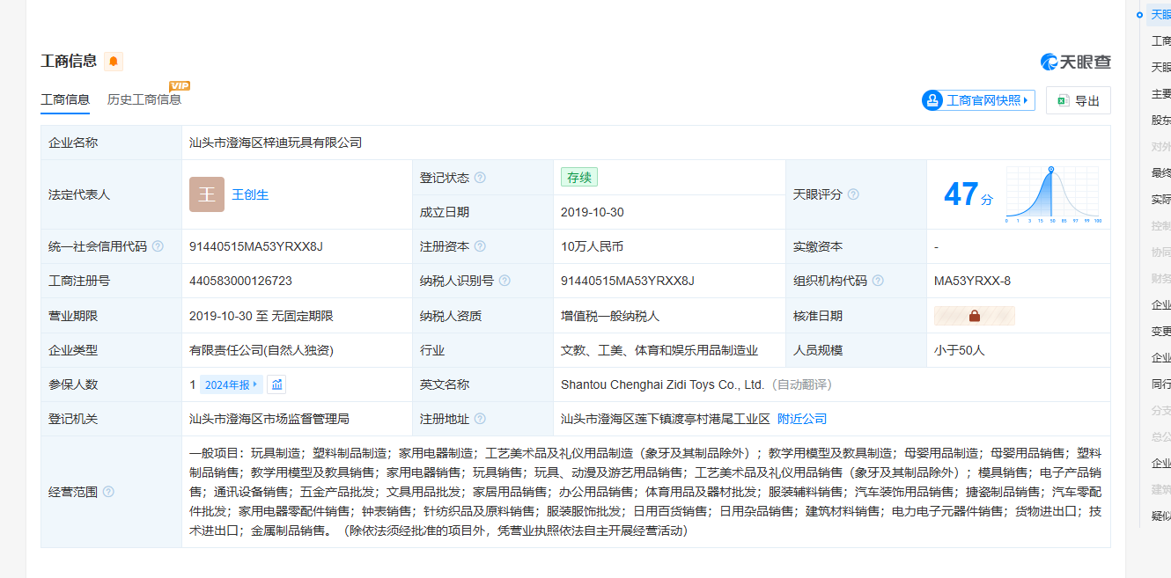Image resolution: width=1171 pixels, height=578 pixels.
Task: Click organization code MA53YRXX-8
Action: (x=972, y=281)
